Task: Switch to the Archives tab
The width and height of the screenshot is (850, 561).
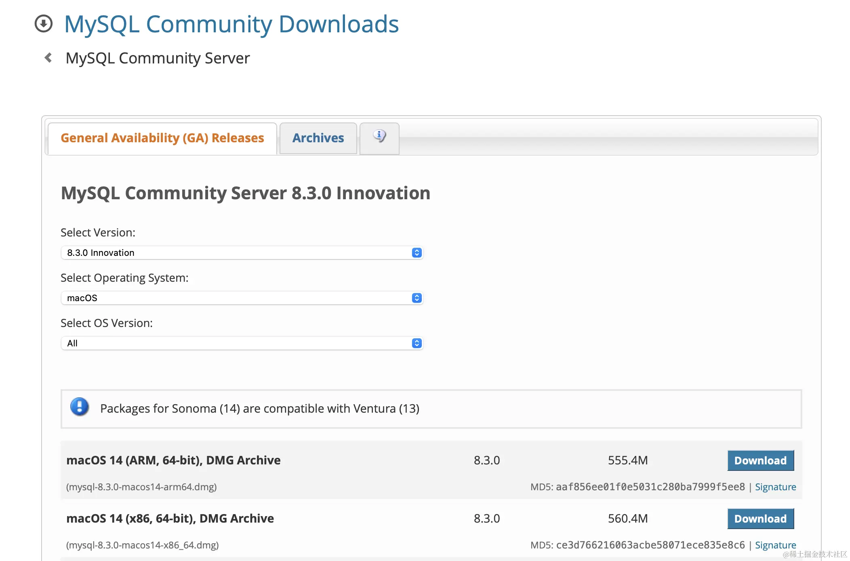Action: (x=318, y=138)
